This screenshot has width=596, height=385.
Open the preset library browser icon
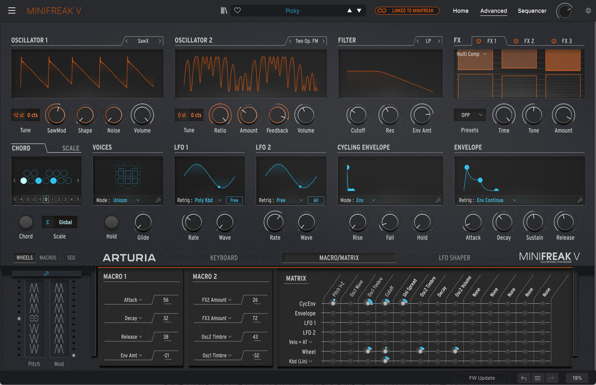click(224, 11)
